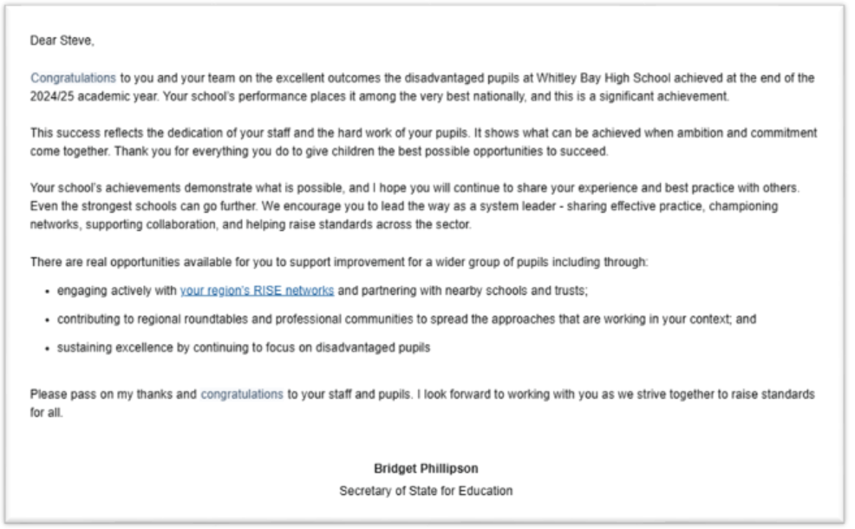
Task: Click the highlighted word "Congratulations" in the opening paragraph
Action: tap(73, 77)
